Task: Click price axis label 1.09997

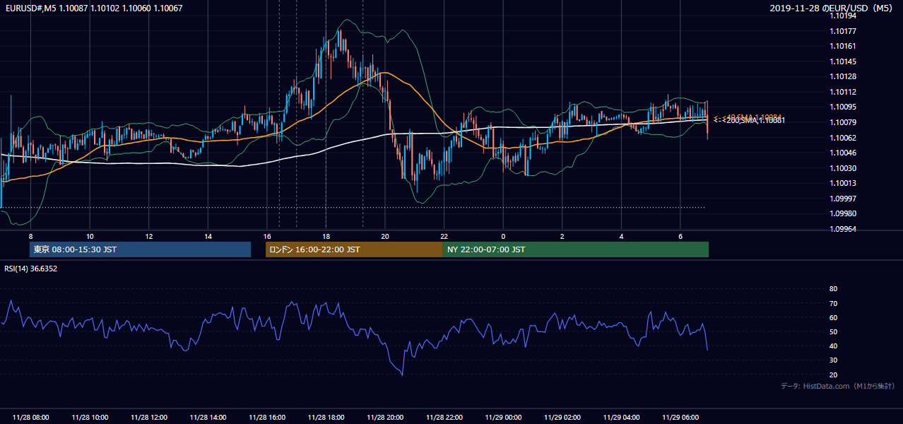Action: (842, 199)
